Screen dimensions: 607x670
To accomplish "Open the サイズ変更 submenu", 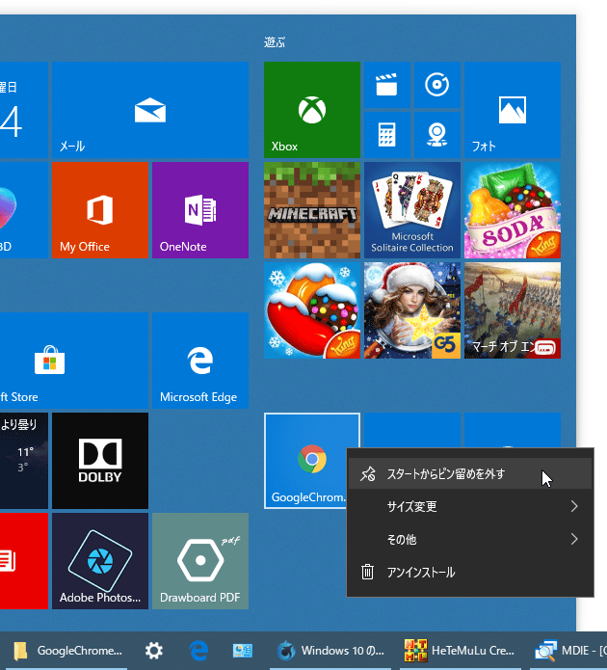I will click(x=470, y=506).
